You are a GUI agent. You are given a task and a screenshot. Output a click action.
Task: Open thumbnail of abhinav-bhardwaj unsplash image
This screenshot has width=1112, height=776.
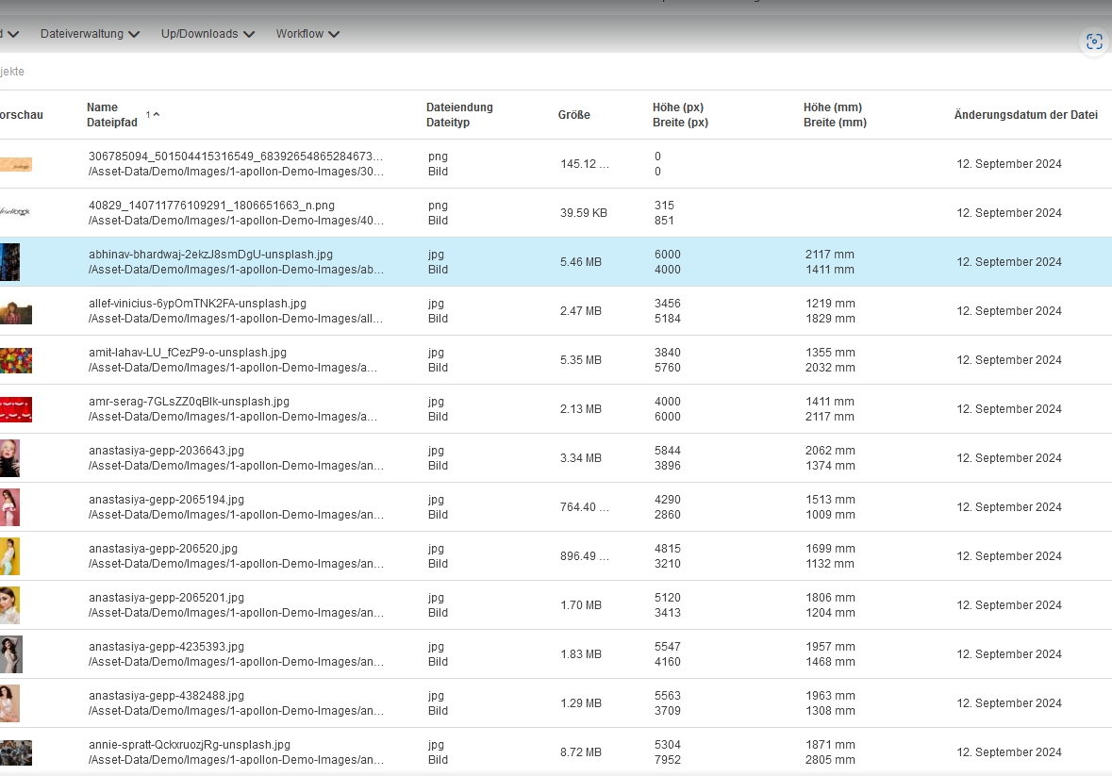10,262
